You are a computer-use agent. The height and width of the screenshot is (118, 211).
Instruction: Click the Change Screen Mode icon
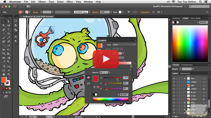coord(6,97)
